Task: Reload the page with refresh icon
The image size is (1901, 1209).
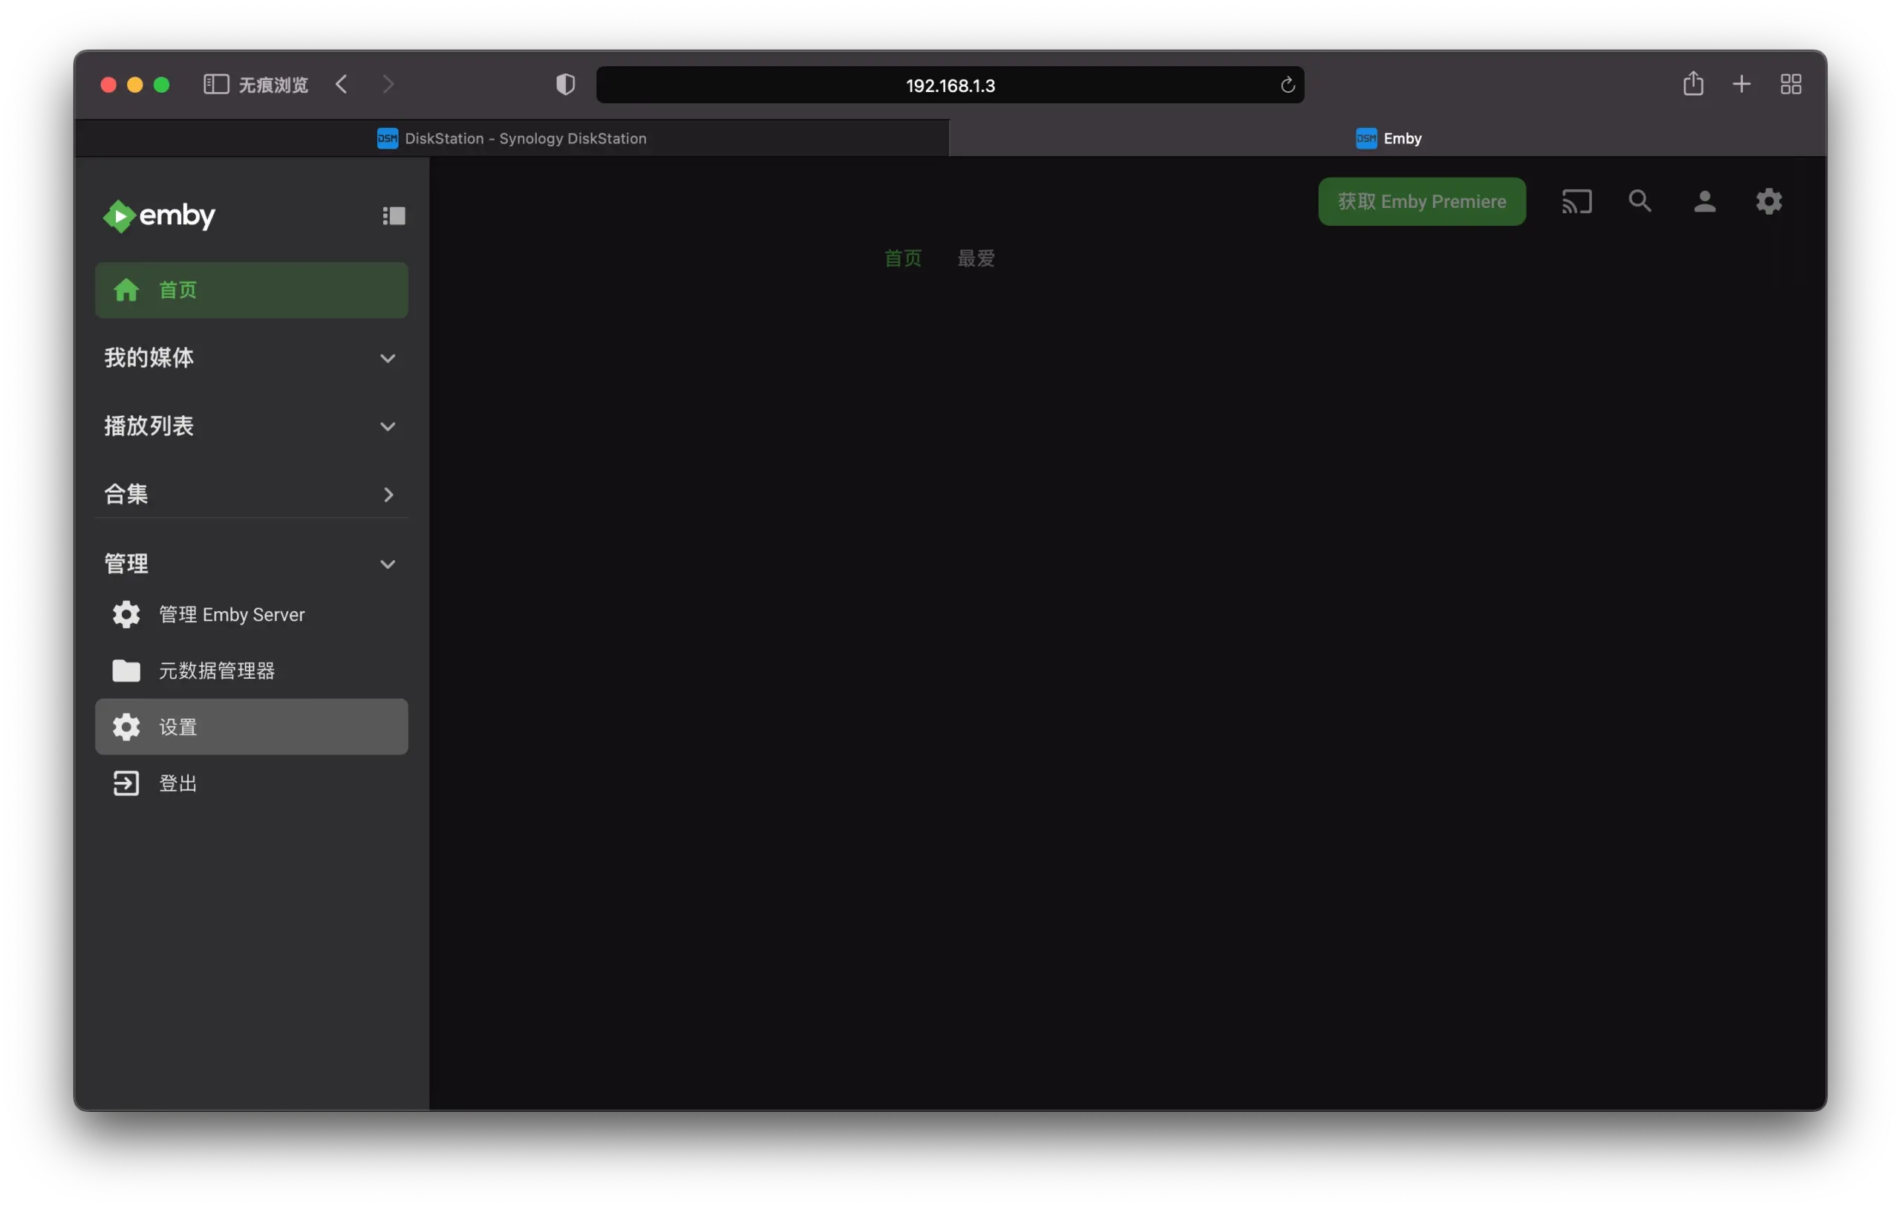Action: (x=1288, y=85)
